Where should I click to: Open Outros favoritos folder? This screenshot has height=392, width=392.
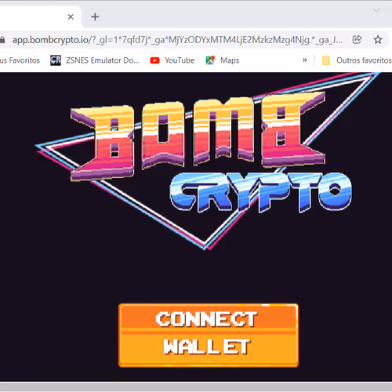357,60
